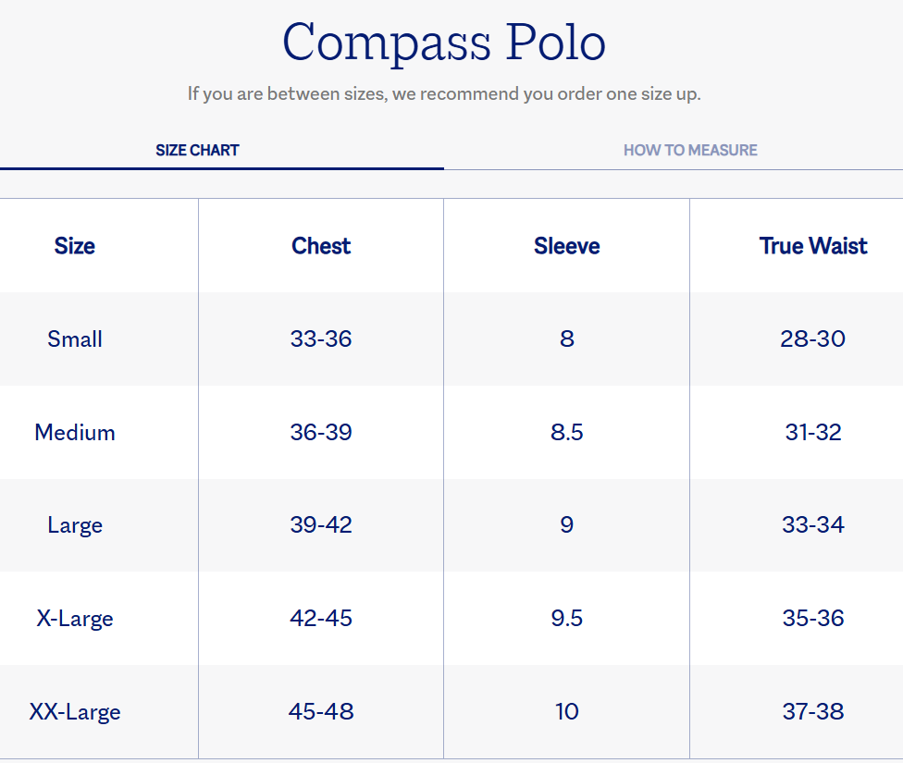Viewport: 903px width, 763px height.
Task: Click the Medium size label
Action: [x=74, y=432]
